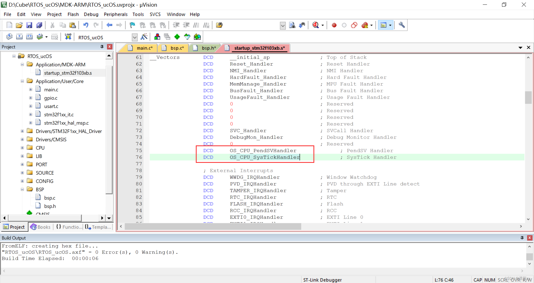The height and width of the screenshot is (283, 534).
Task: Copy selection icon
Action: coord(63,25)
